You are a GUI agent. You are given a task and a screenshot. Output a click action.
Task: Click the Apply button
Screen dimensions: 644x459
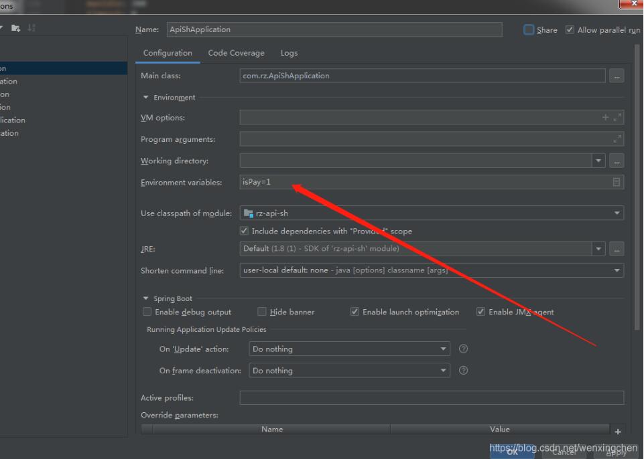coord(617,452)
